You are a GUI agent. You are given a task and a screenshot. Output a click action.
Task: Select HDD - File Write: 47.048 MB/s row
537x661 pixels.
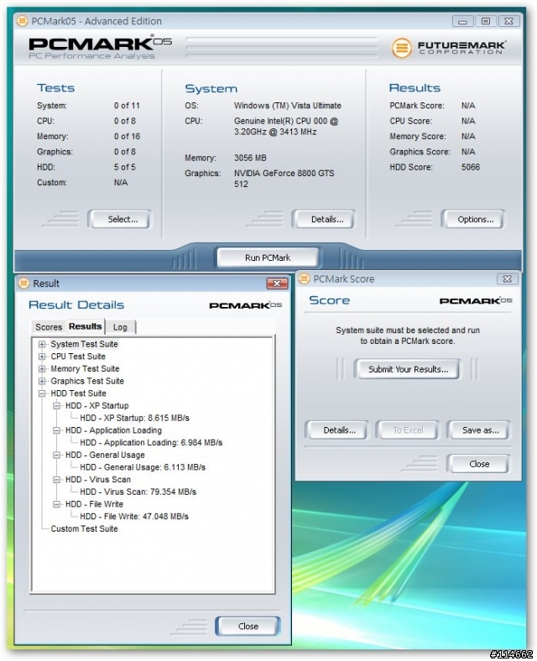pos(134,517)
